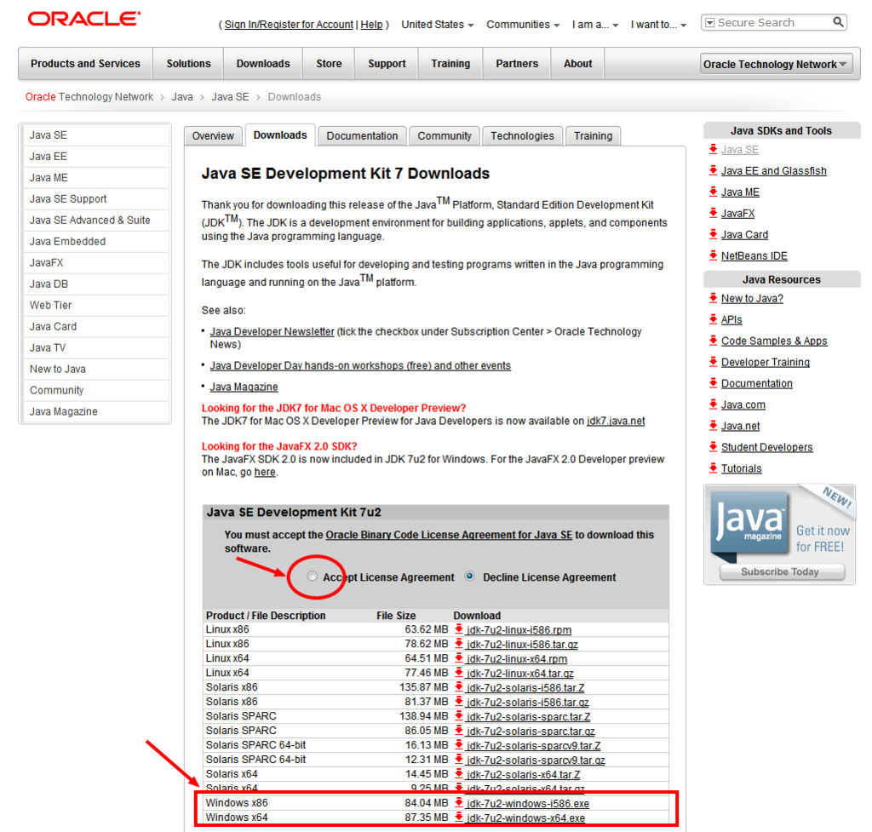Expand the United States country dropdown
This screenshot has width=872, height=832.
438,25
